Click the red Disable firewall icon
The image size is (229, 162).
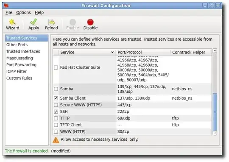[x=90, y=22]
